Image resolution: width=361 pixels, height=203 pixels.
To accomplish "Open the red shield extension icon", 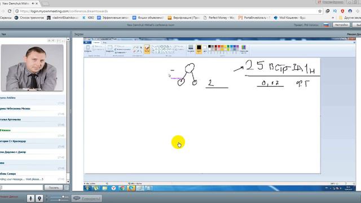I will [x=342, y=11].
